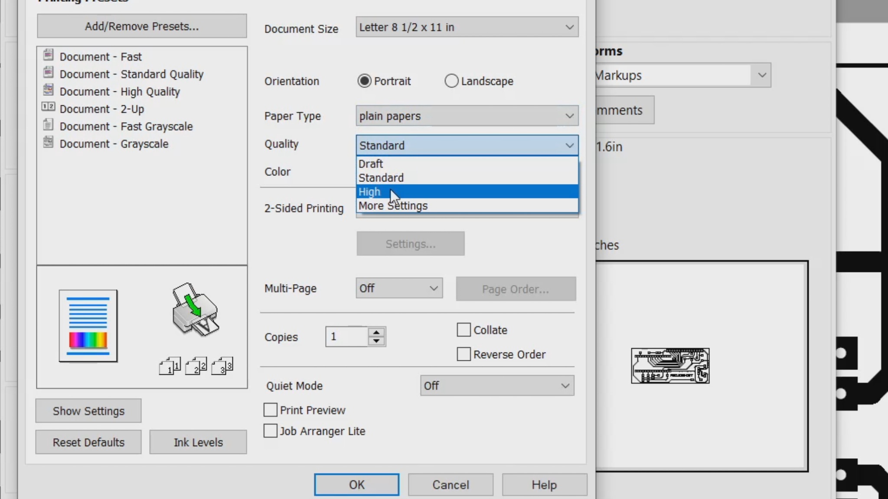Increase copies with the up arrow
Viewport: 888px width, 499px height.
coord(376,332)
